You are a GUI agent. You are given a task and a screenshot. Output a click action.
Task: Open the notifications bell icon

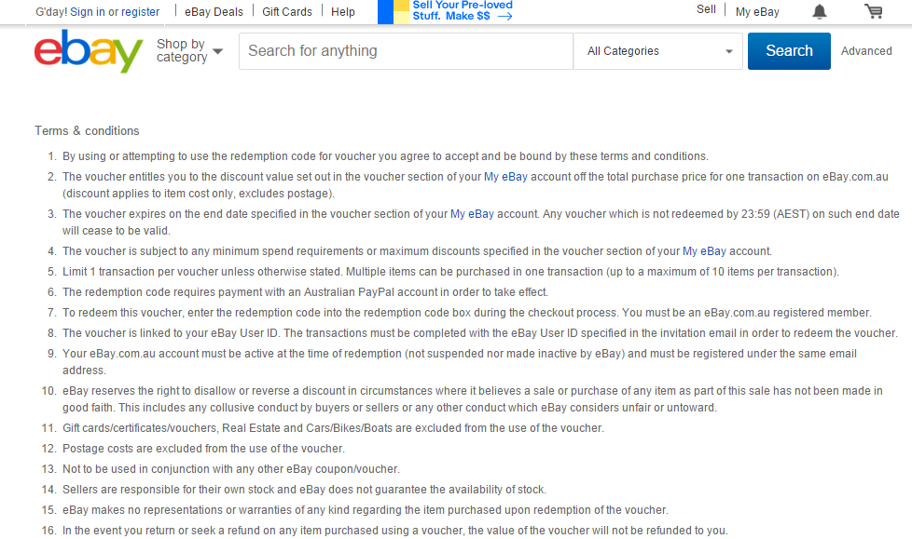(819, 11)
